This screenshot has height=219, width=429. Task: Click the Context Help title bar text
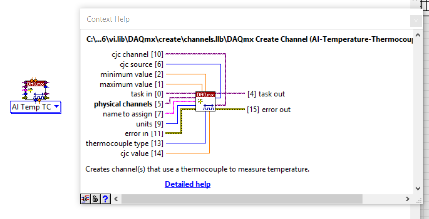click(108, 19)
